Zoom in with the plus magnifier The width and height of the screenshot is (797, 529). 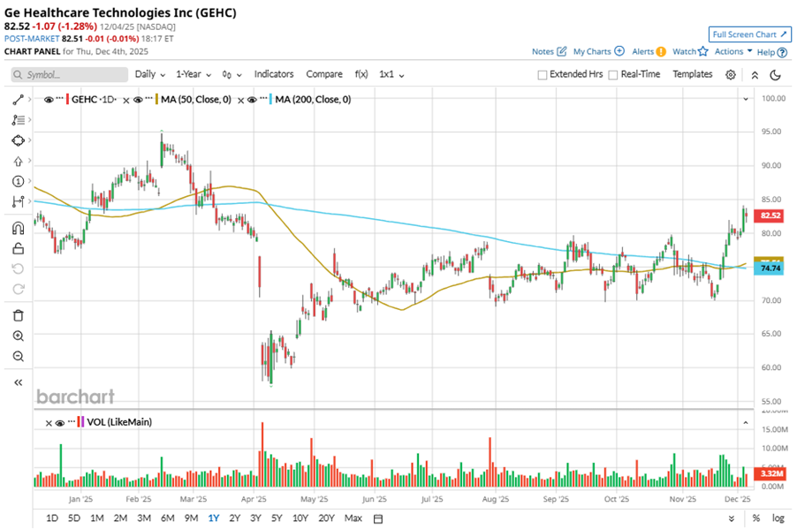click(x=18, y=336)
